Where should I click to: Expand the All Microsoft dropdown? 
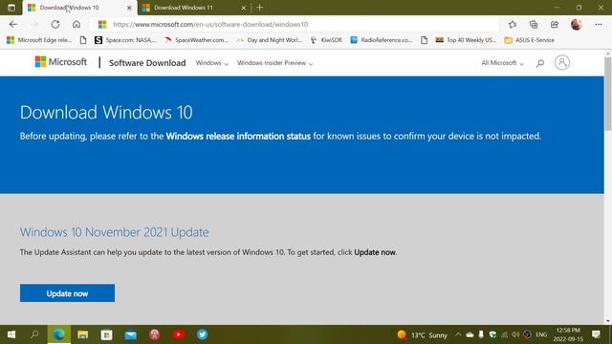click(502, 63)
